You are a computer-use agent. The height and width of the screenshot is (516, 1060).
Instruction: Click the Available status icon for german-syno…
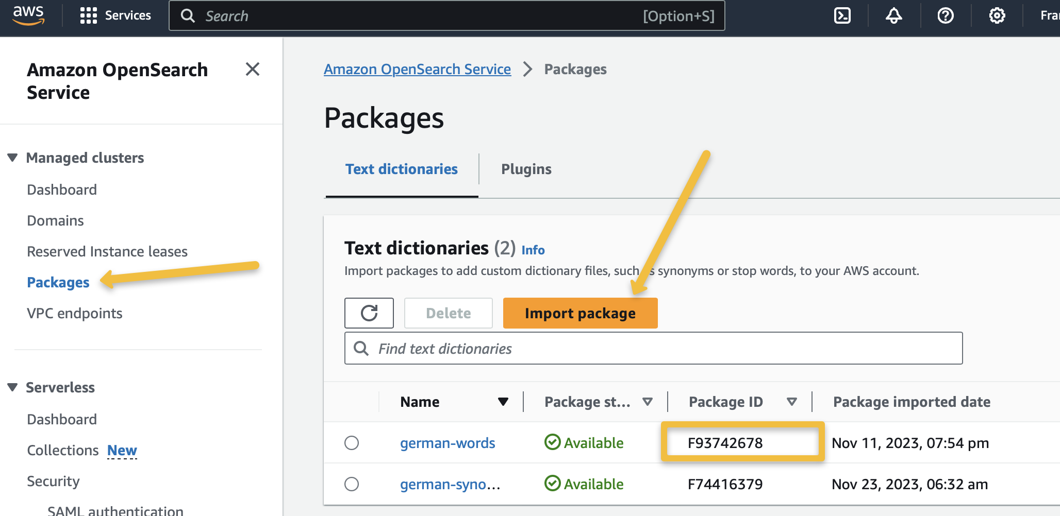(x=552, y=484)
